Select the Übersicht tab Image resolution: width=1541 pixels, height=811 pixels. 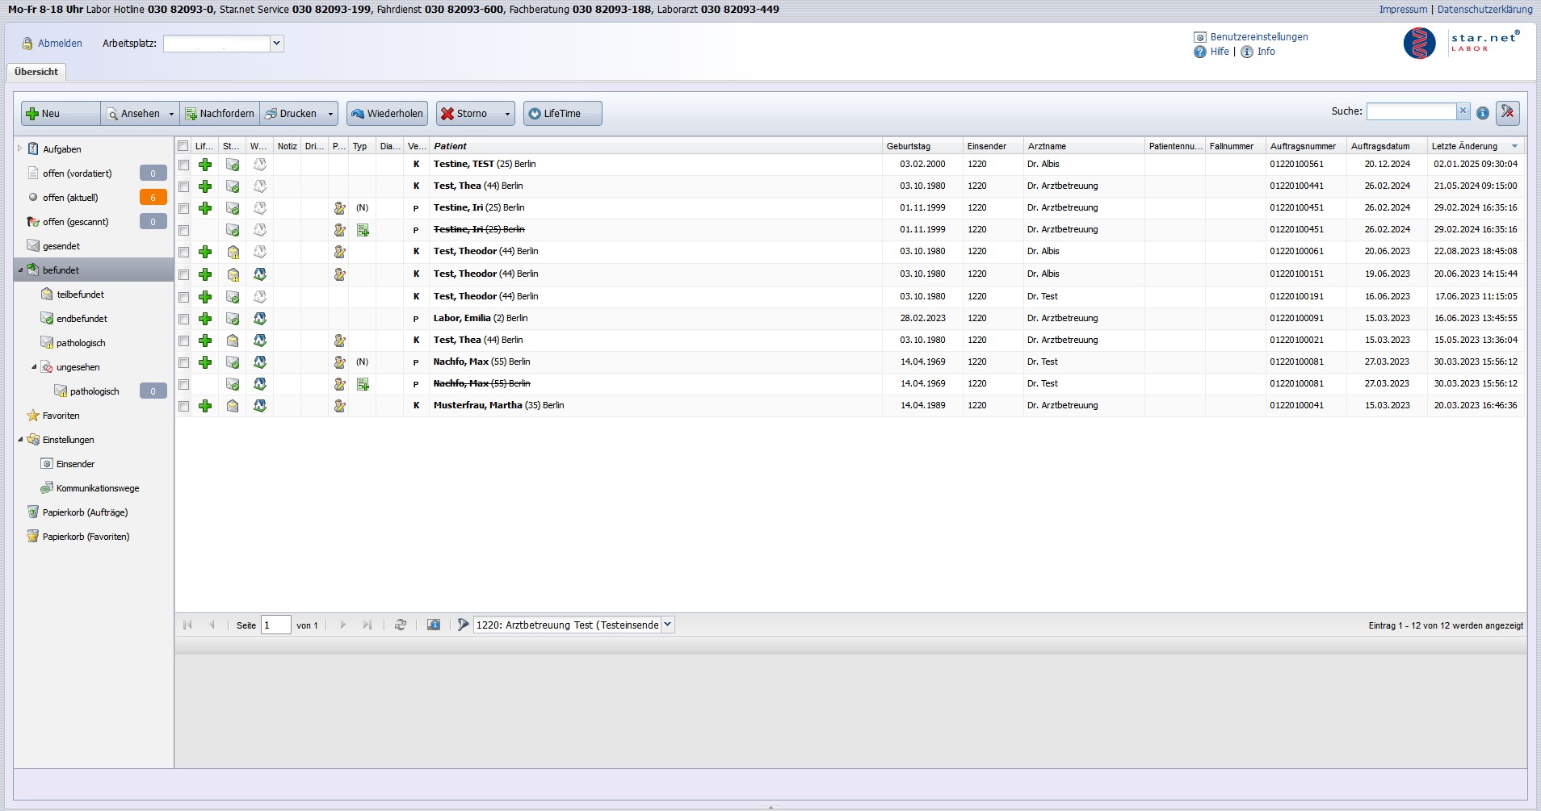tap(36, 72)
